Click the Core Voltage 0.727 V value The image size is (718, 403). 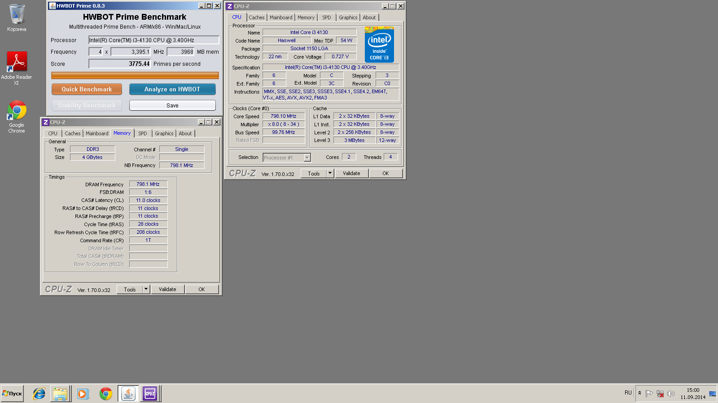[x=340, y=56]
